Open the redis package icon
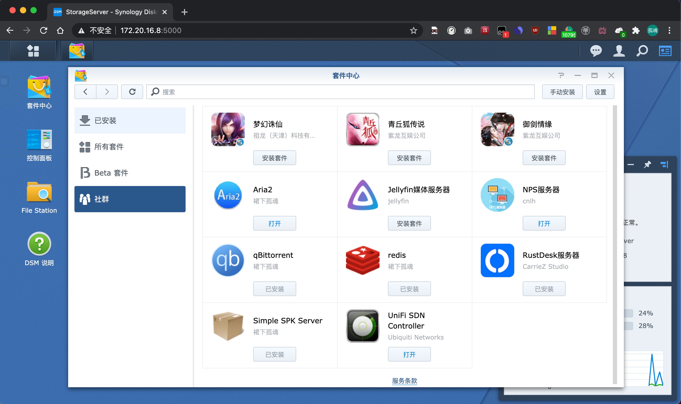The height and width of the screenshot is (404, 681). coord(363,260)
